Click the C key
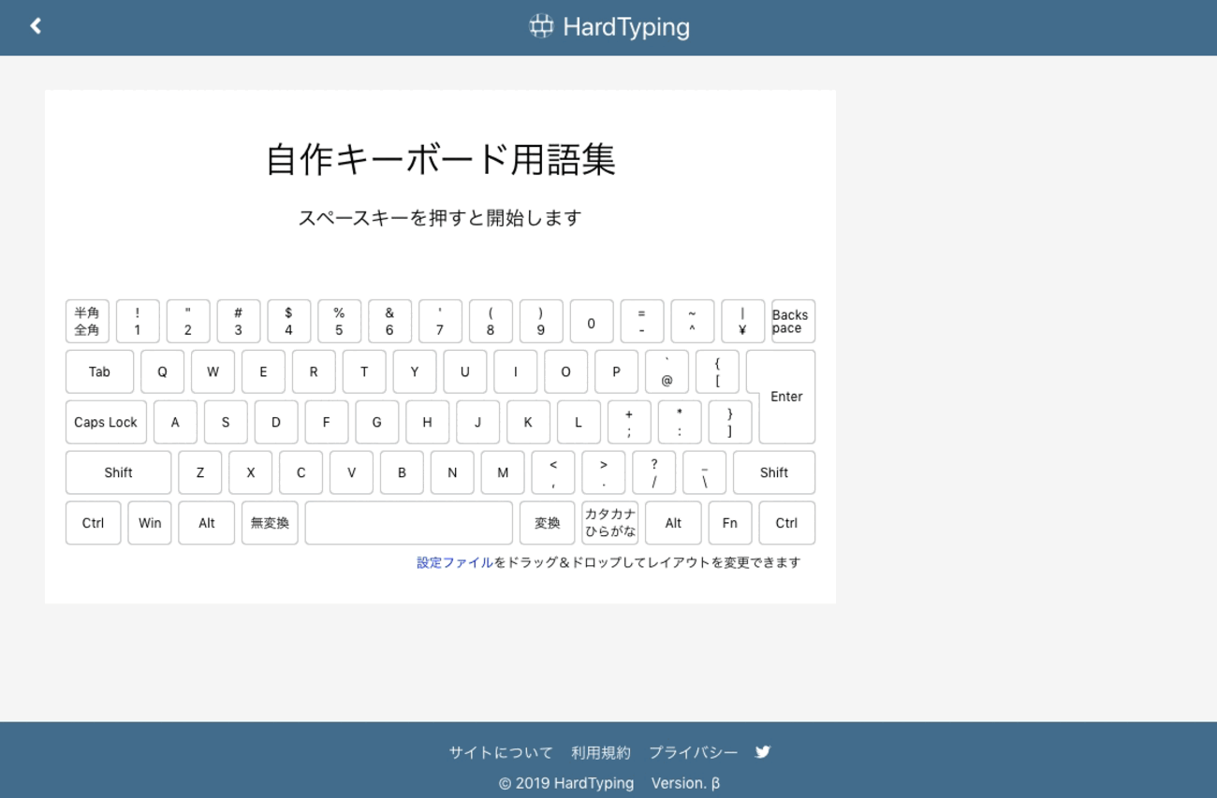This screenshot has width=1217, height=798. tap(301, 472)
